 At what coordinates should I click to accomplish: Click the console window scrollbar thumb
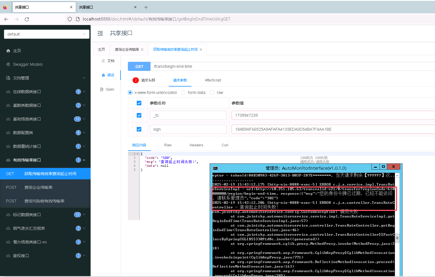[397, 238]
